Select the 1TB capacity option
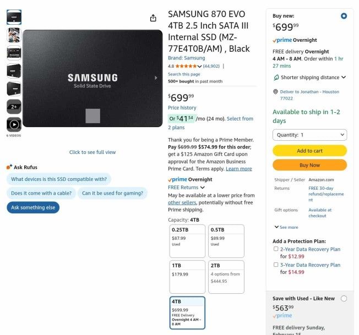Image resolution: width=359 pixels, height=335 pixels. click(187, 277)
